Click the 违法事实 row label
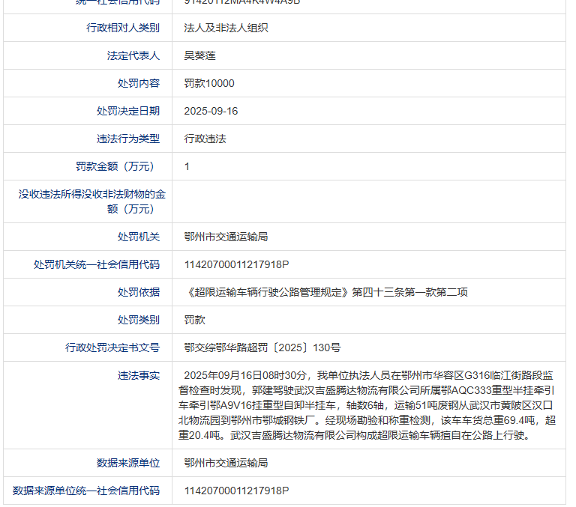Screen dimensions: 576x507 (138, 375)
